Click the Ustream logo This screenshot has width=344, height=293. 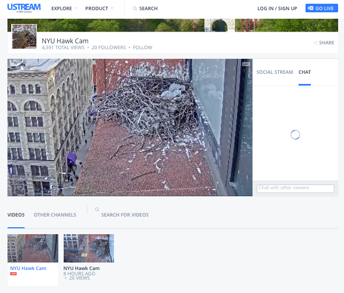point(24,8)
